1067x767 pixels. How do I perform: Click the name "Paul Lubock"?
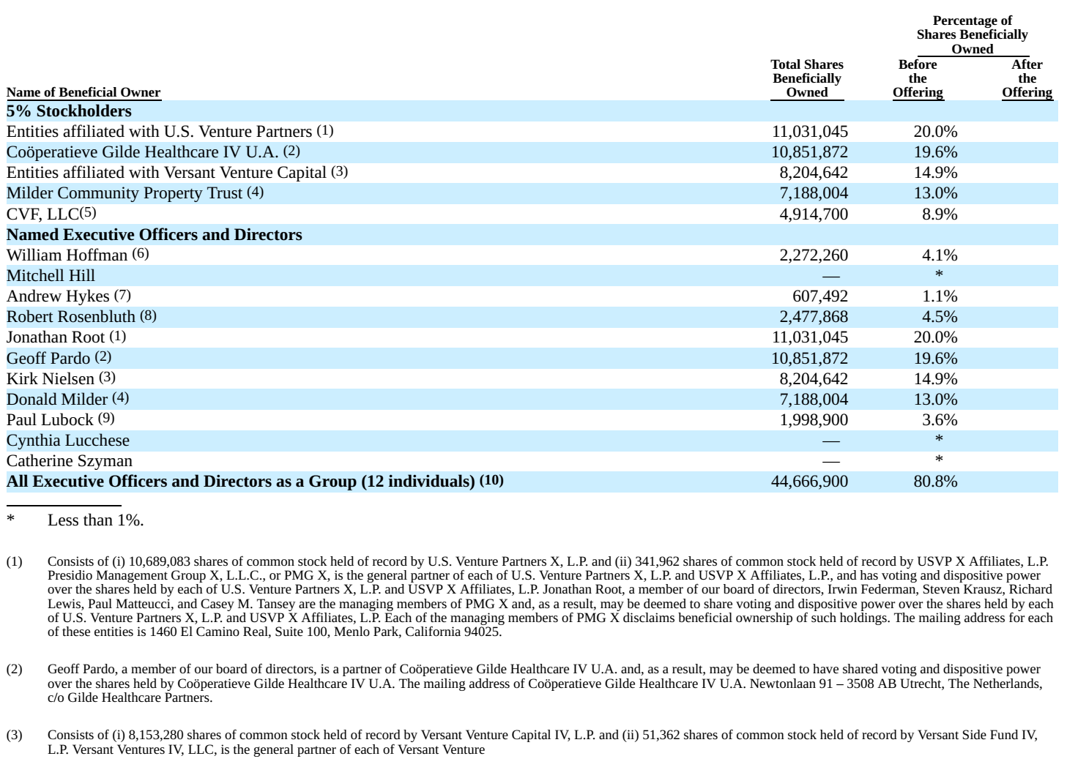50,420
